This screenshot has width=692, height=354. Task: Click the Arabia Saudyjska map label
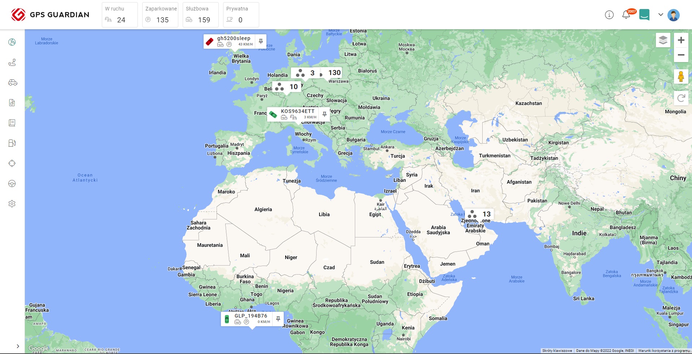(438, 230)
